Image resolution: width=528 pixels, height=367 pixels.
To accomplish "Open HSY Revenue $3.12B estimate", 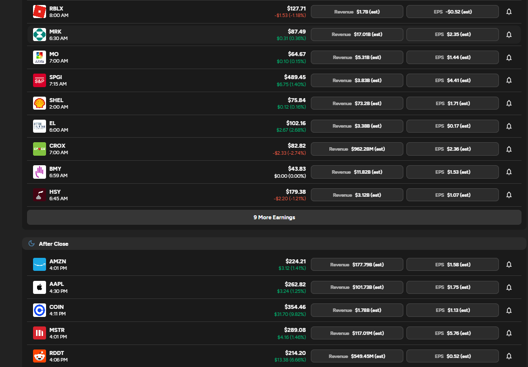I will coord(357,195).
